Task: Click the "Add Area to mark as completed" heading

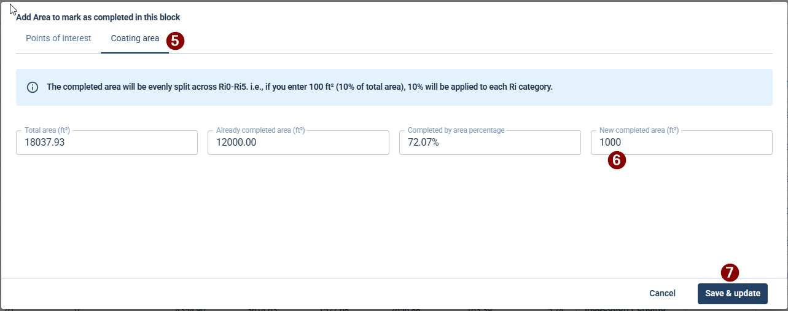Action: [x=98, y=18]
